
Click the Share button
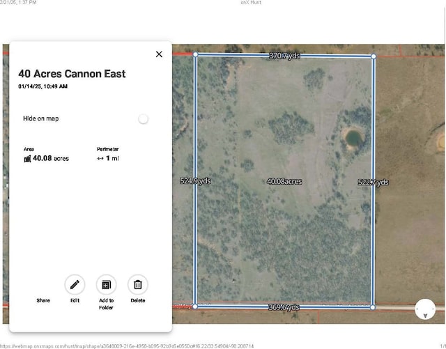43,300
